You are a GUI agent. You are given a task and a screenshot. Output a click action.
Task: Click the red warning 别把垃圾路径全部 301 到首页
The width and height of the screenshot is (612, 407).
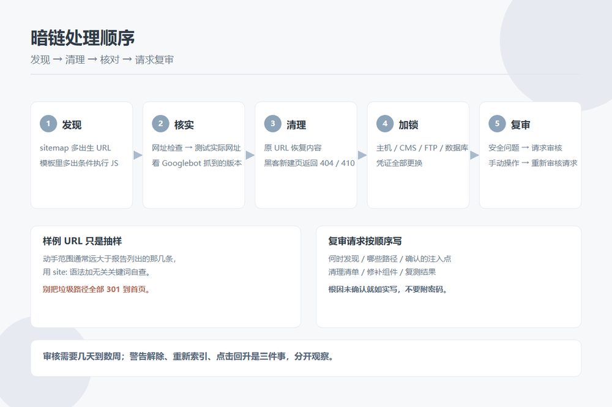click(x=97, y=289)
